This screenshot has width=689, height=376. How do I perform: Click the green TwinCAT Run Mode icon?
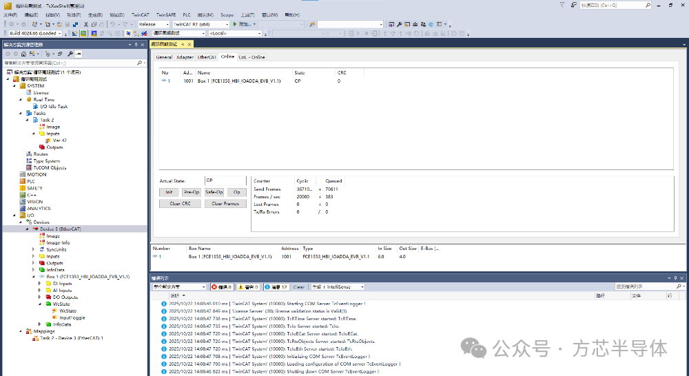[83, 33]
